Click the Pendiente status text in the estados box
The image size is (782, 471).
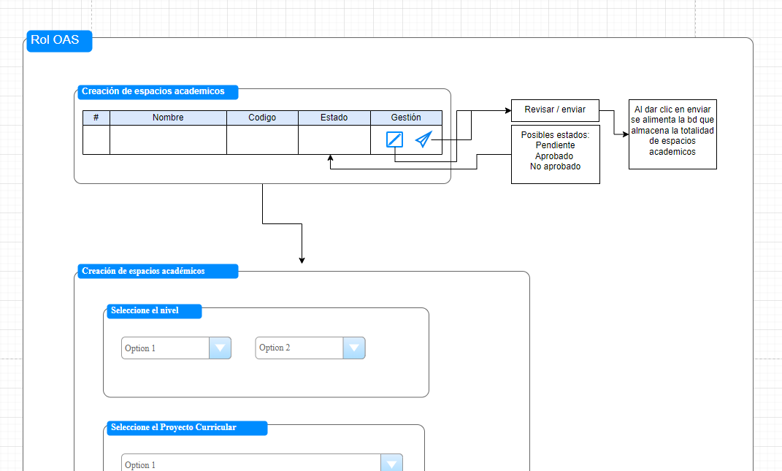click(555, 145)
